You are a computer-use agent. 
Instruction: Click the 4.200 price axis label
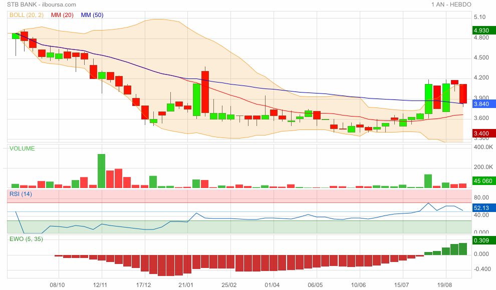[x=481, y=77]
